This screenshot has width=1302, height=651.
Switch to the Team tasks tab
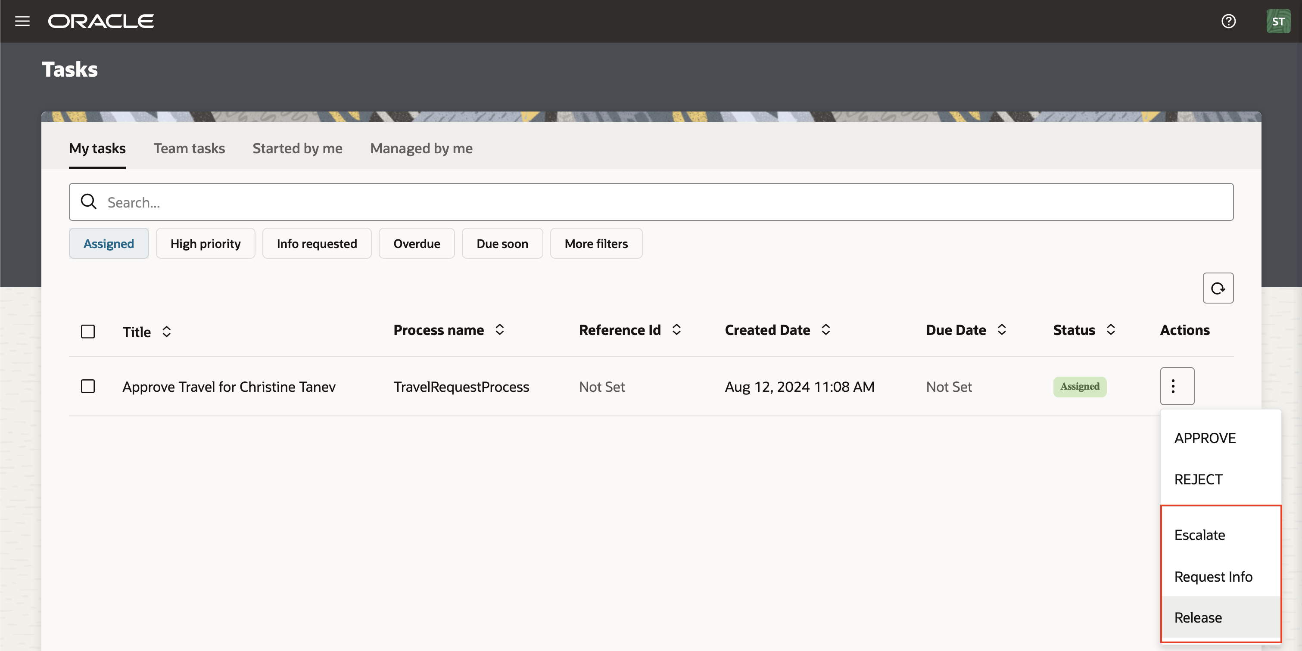189,148
